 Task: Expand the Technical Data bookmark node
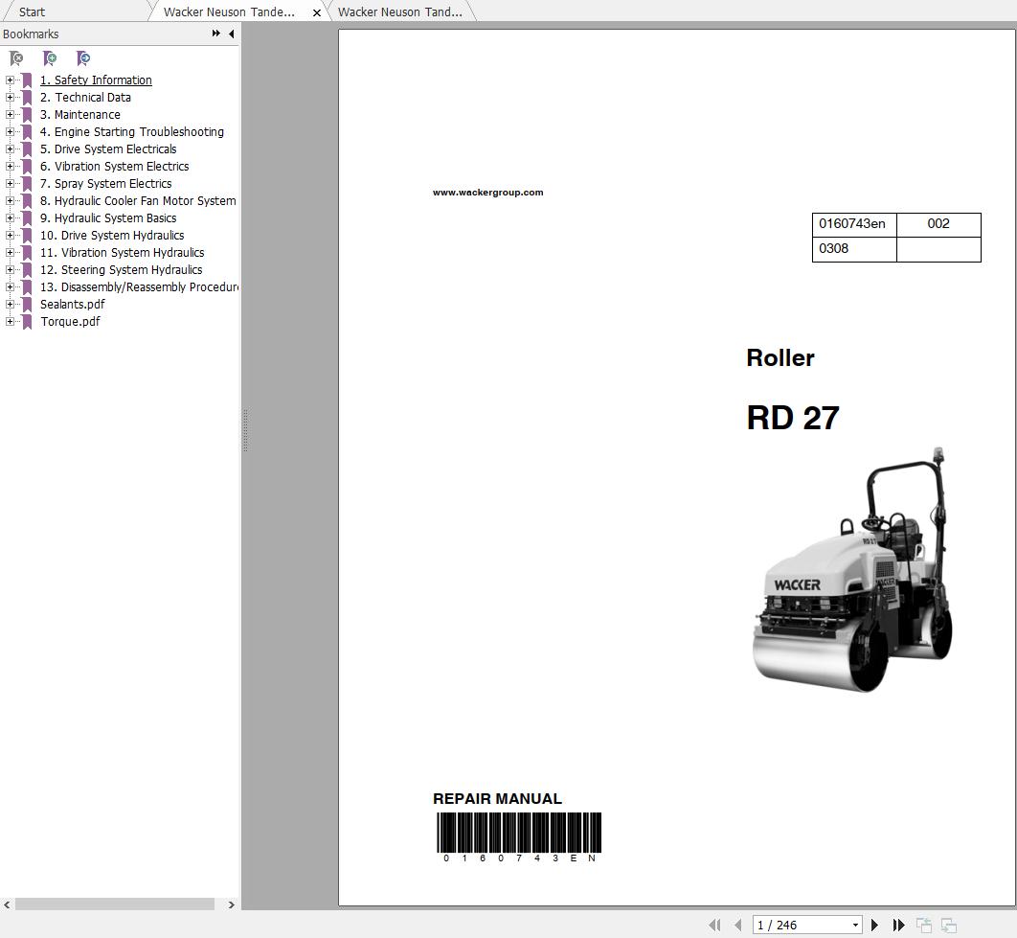click(10, 98)
